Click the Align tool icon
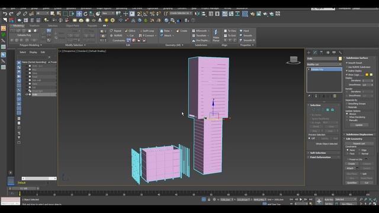Image resolution: width=379 pixels, height=213 pixels. coord(204,14)
